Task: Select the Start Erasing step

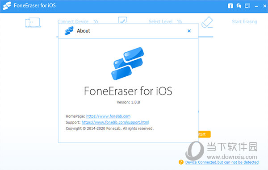Action: click(x=244, y=22)
